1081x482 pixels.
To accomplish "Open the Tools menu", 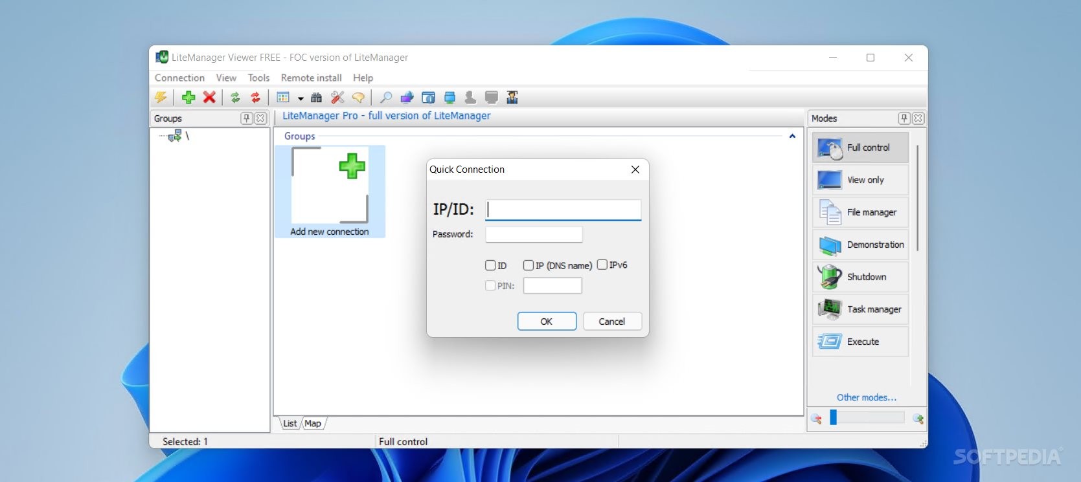I will (258, 78).
